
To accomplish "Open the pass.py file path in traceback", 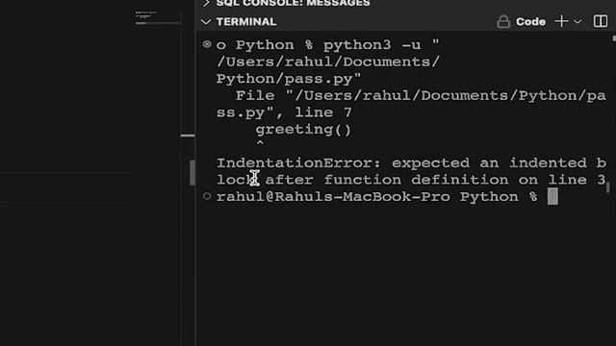I will click(x=411, y=104).
